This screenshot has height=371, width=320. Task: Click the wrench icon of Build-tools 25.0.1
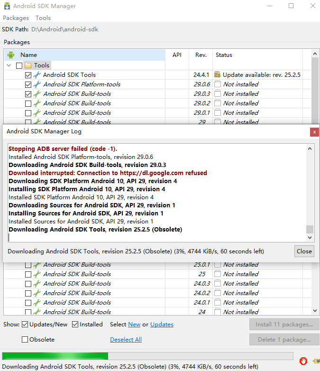tap(37, 265)
